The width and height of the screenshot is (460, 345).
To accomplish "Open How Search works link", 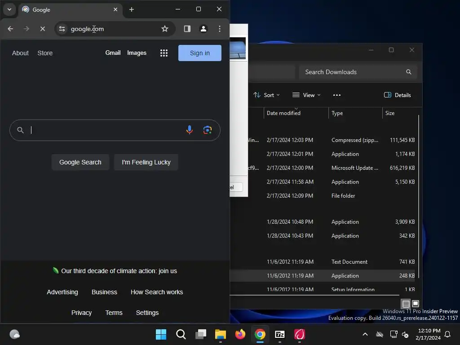I will click(157, 292).
